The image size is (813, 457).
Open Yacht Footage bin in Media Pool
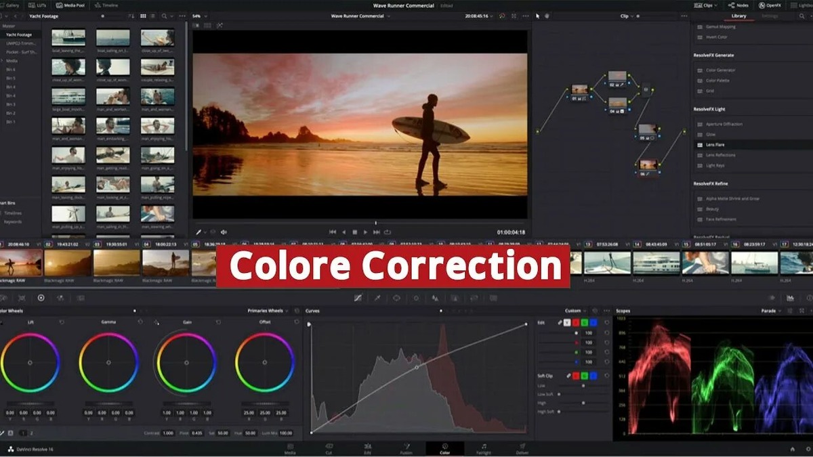tap(19, 35)
